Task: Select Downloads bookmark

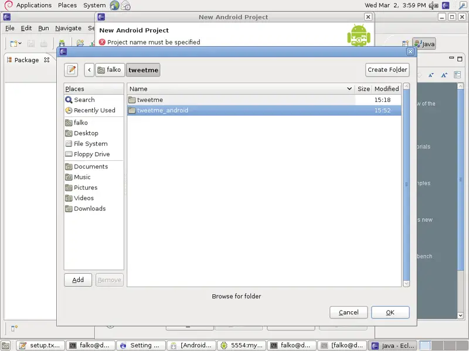Action: [x=94, y=209]
